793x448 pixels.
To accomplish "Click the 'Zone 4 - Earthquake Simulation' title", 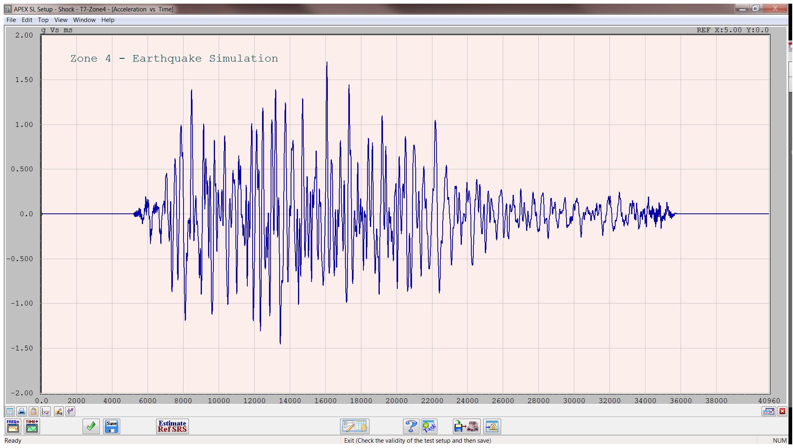I will pos(174,58).
